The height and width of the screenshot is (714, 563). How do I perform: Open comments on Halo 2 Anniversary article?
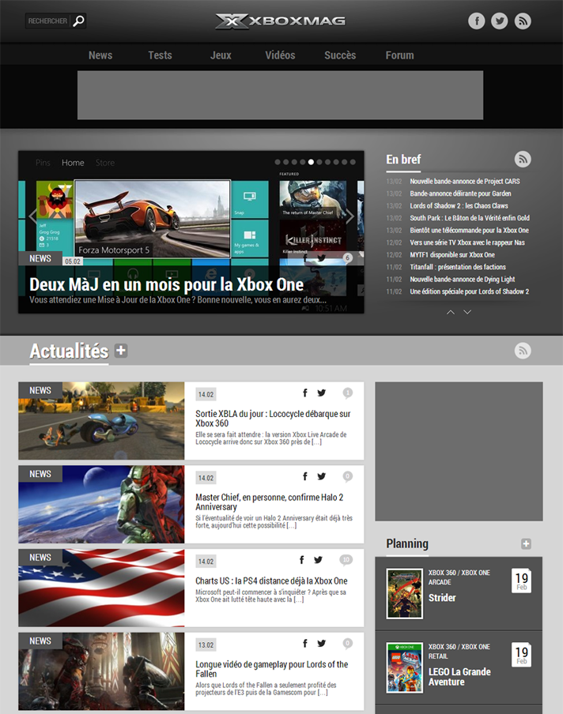tap(347, 476)
